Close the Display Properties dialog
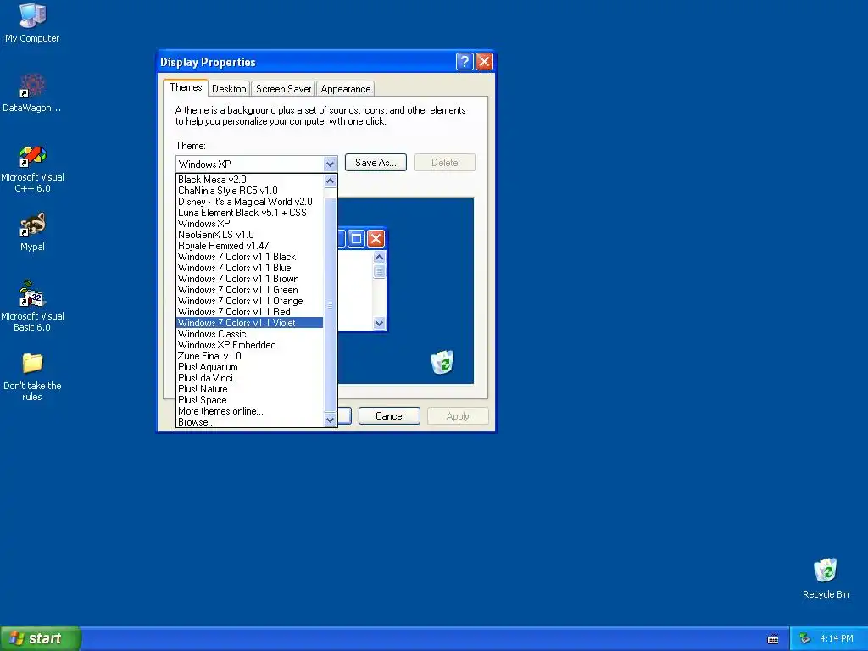The width and height of the screenshot is (868, 651). pos(484,61)
